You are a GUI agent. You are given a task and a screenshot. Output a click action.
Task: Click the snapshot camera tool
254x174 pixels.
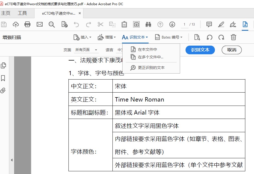[136, 24]
